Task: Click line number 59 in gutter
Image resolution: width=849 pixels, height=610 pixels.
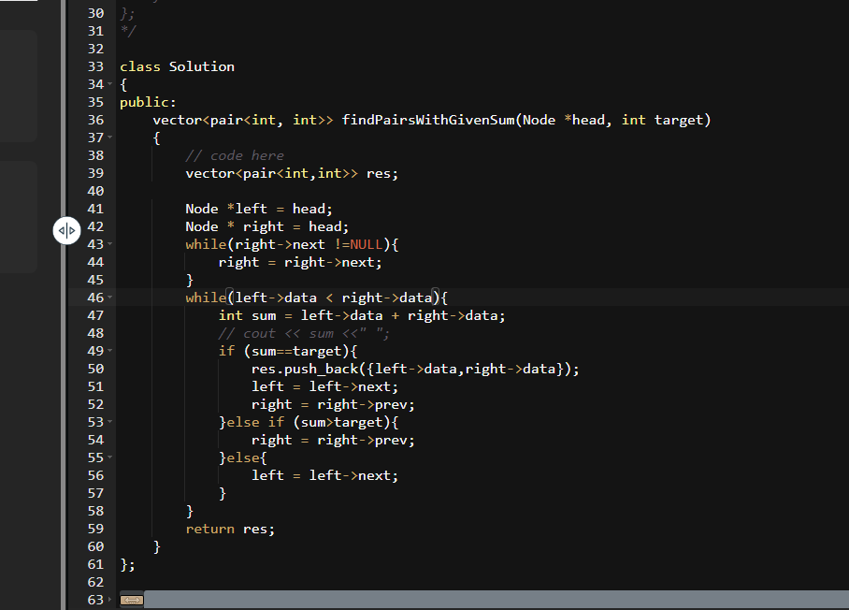Action: click(x=95, y=529)
